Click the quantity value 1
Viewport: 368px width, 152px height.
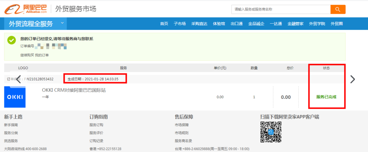254,97
